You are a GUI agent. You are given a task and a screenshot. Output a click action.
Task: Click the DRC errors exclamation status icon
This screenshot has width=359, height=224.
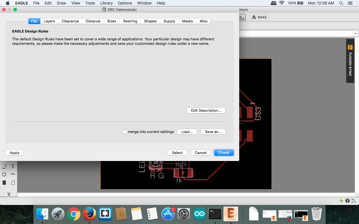point(348,201)
